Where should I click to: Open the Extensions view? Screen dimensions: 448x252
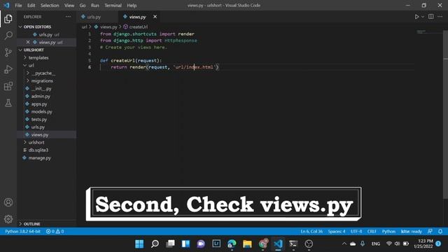(8, 86)
